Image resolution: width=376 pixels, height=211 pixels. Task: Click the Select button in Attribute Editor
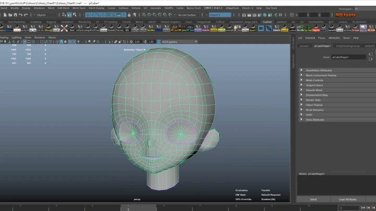313,199
